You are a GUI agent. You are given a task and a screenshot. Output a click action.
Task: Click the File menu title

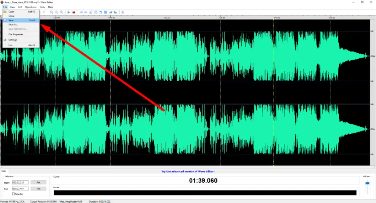pyautogui.click(x=5, y=7)
